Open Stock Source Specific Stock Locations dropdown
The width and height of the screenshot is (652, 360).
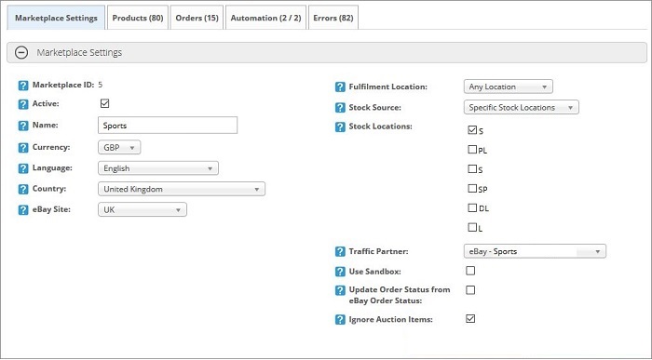point(521,108)
